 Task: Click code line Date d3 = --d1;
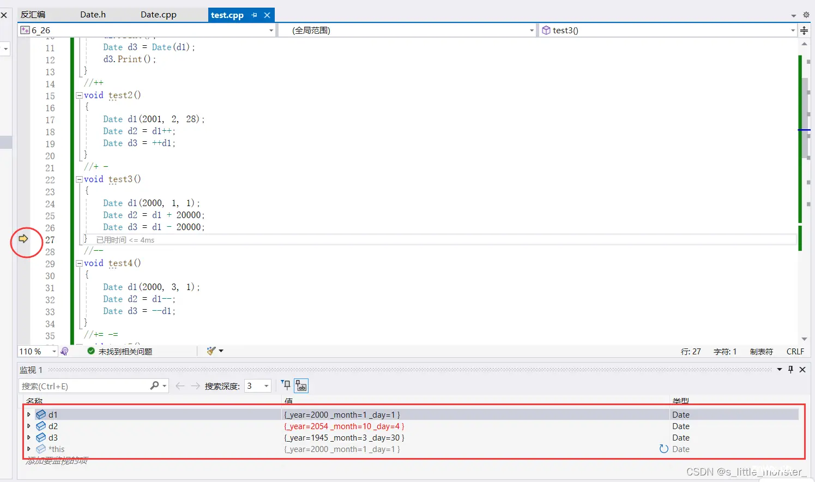(140, 311)
